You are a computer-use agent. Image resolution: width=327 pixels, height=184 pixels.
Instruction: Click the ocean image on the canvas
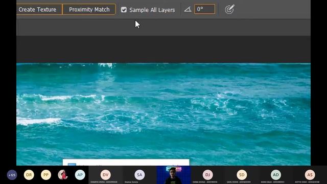[x=163, y=114]
